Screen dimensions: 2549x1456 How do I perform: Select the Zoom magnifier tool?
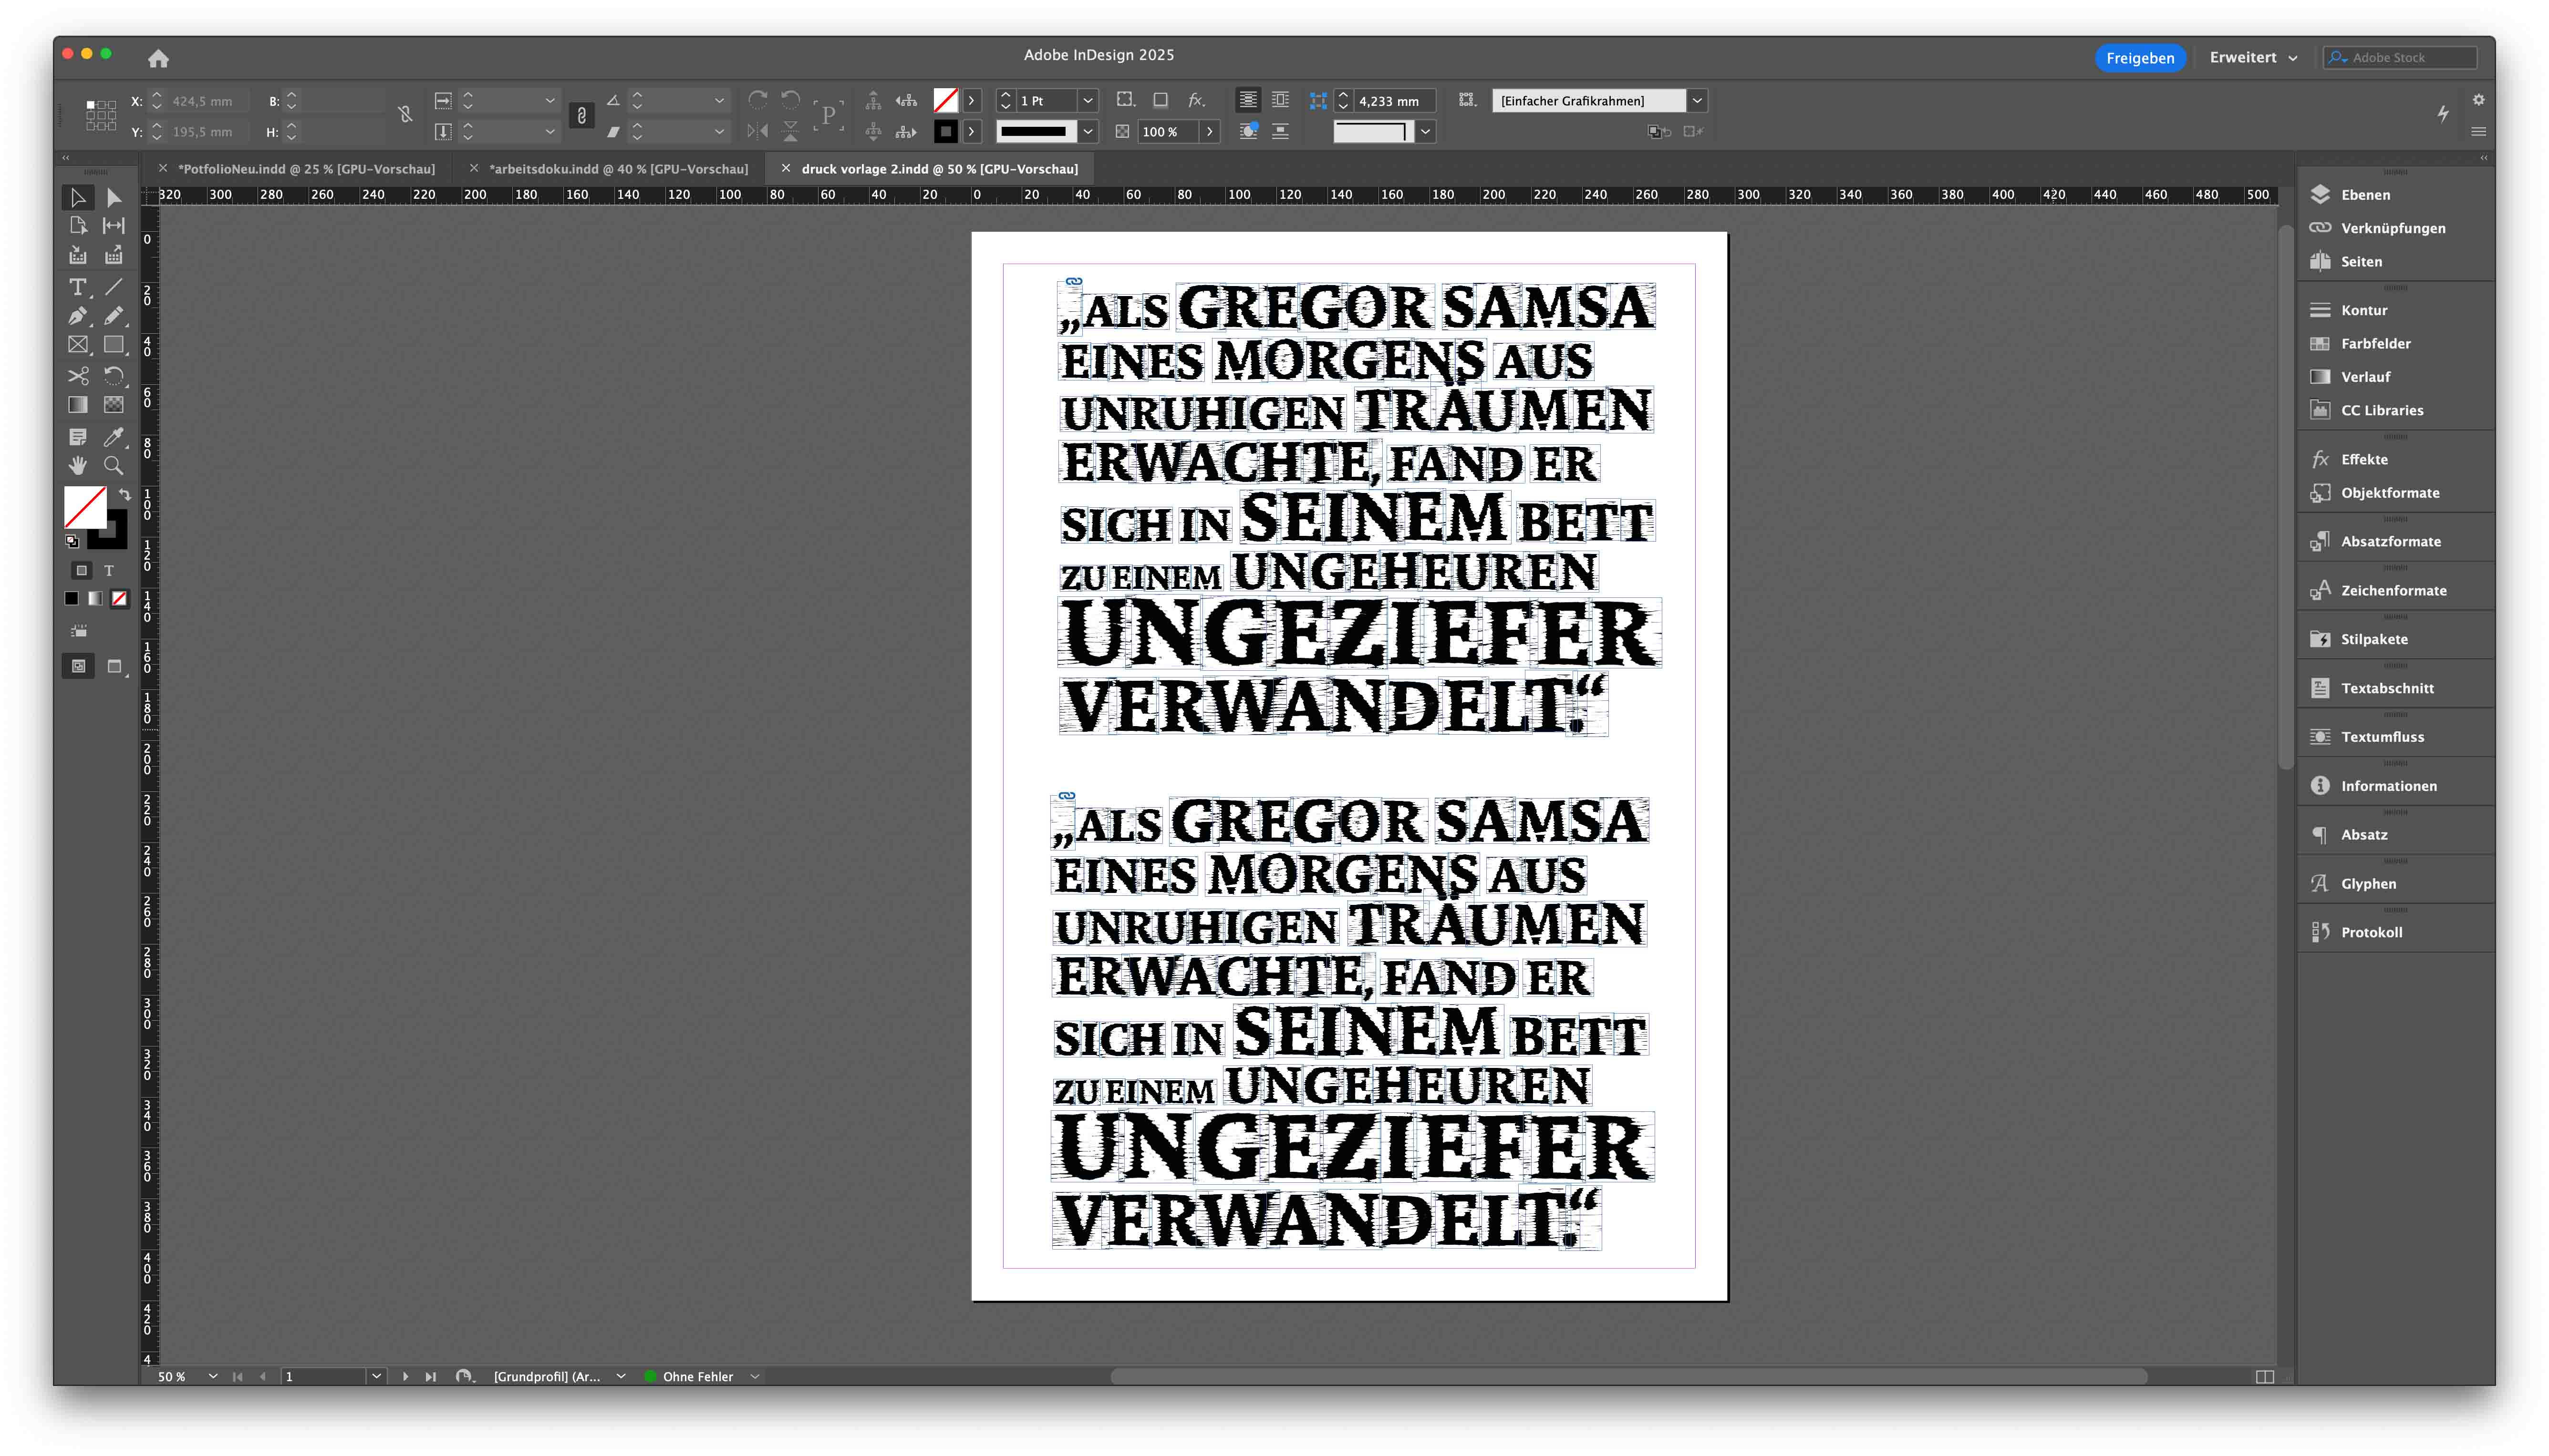(x=114, y=466)
